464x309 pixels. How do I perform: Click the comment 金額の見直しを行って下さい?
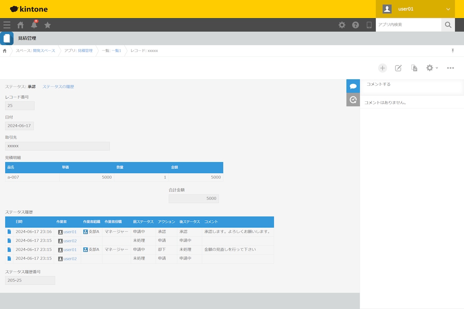point(230,250)
